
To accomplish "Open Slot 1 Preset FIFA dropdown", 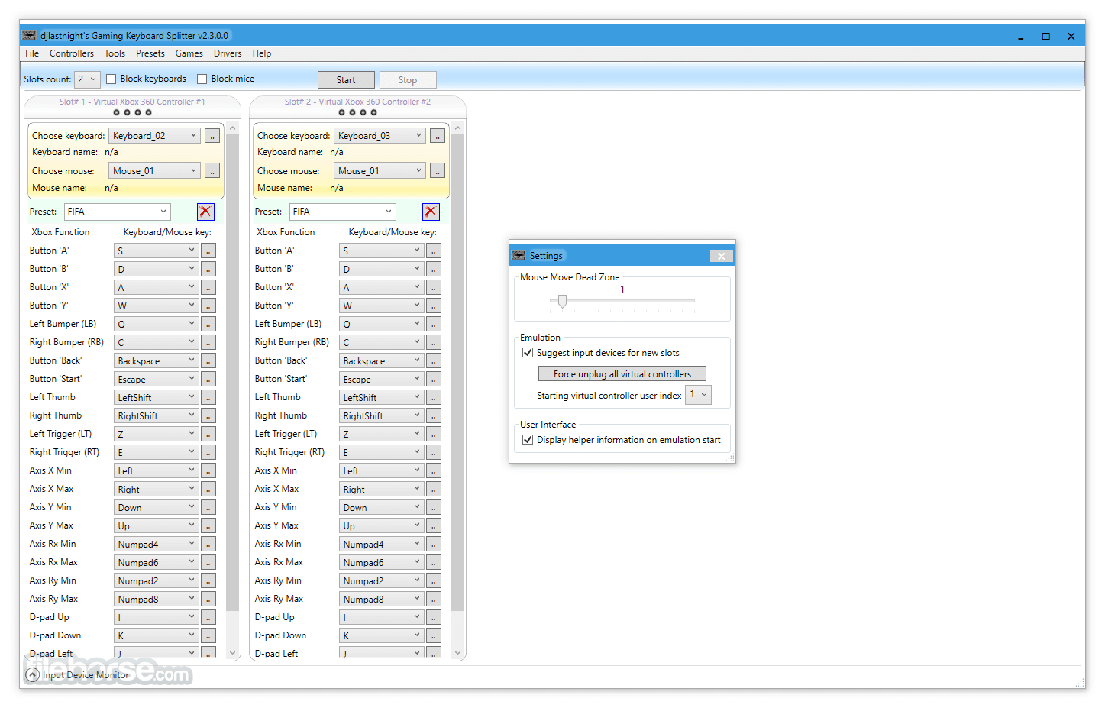I will 118,212.
